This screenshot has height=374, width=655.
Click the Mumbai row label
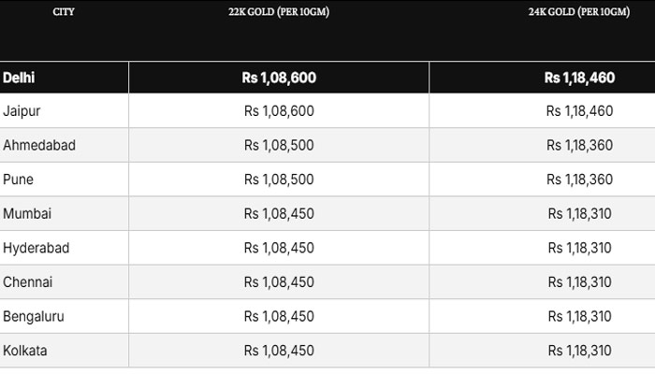coord(27,214)
